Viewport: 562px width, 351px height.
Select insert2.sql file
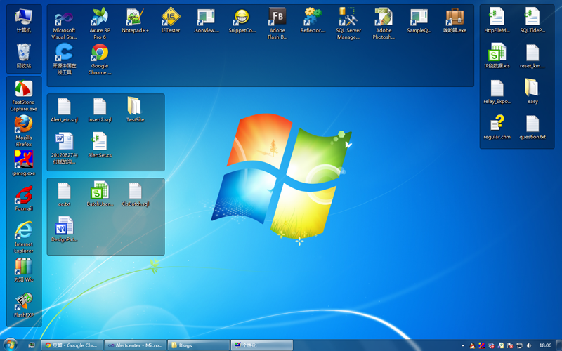(x=100, y=110)
